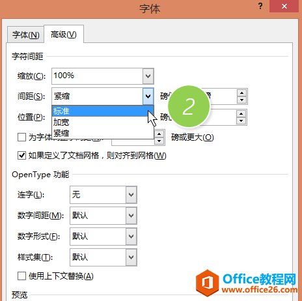
Task: Switch to the 字体(N) tab
Action: coord(25,35)
